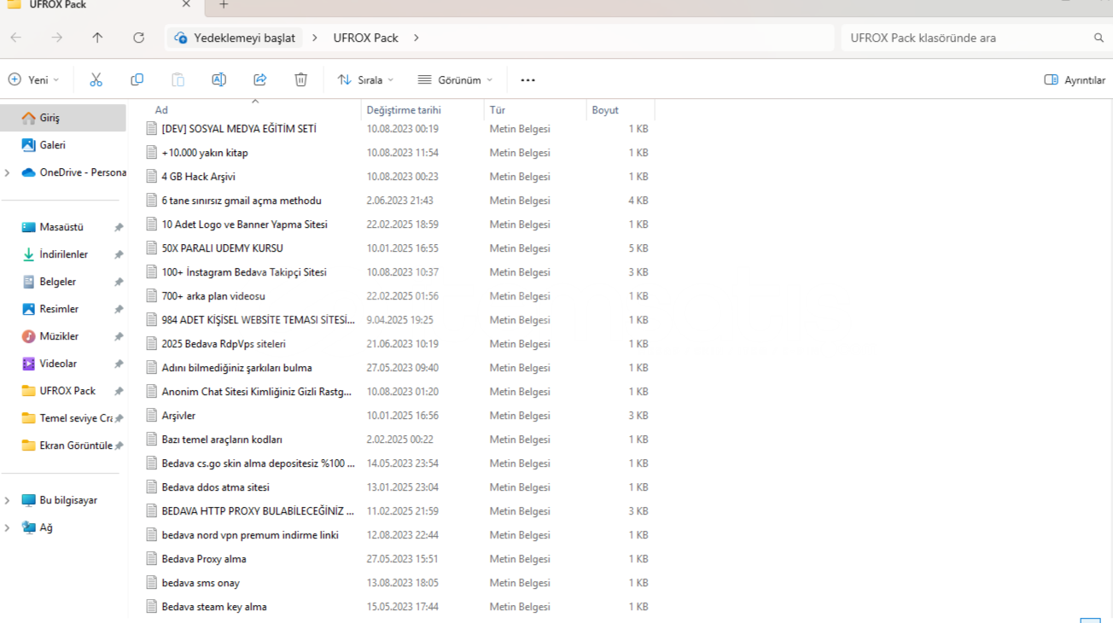Viewport: 1113px width, 623px height.
Task: Click the Delete trash can icon
Action: point(300,79)
